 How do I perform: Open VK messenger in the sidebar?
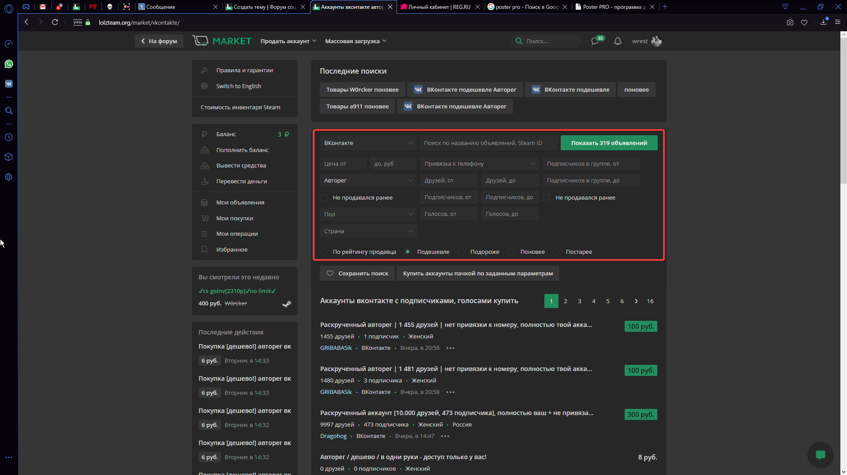point(9,84)
